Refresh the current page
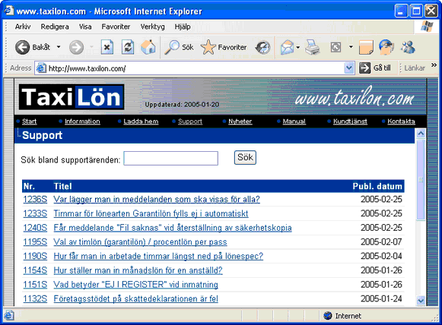Viewport: 442px width, 325px height. [x=128, y=47]
